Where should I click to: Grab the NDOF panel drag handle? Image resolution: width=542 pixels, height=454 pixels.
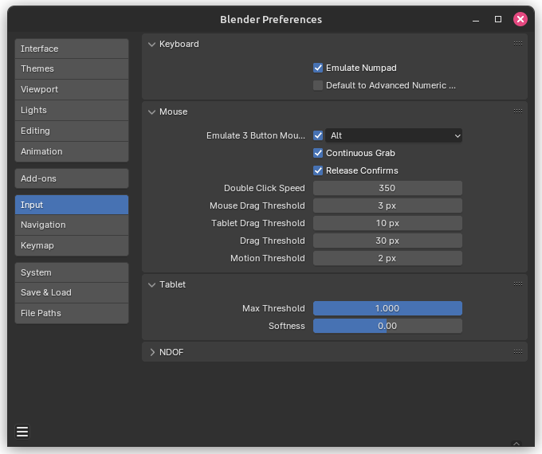[x=517, y=352]
